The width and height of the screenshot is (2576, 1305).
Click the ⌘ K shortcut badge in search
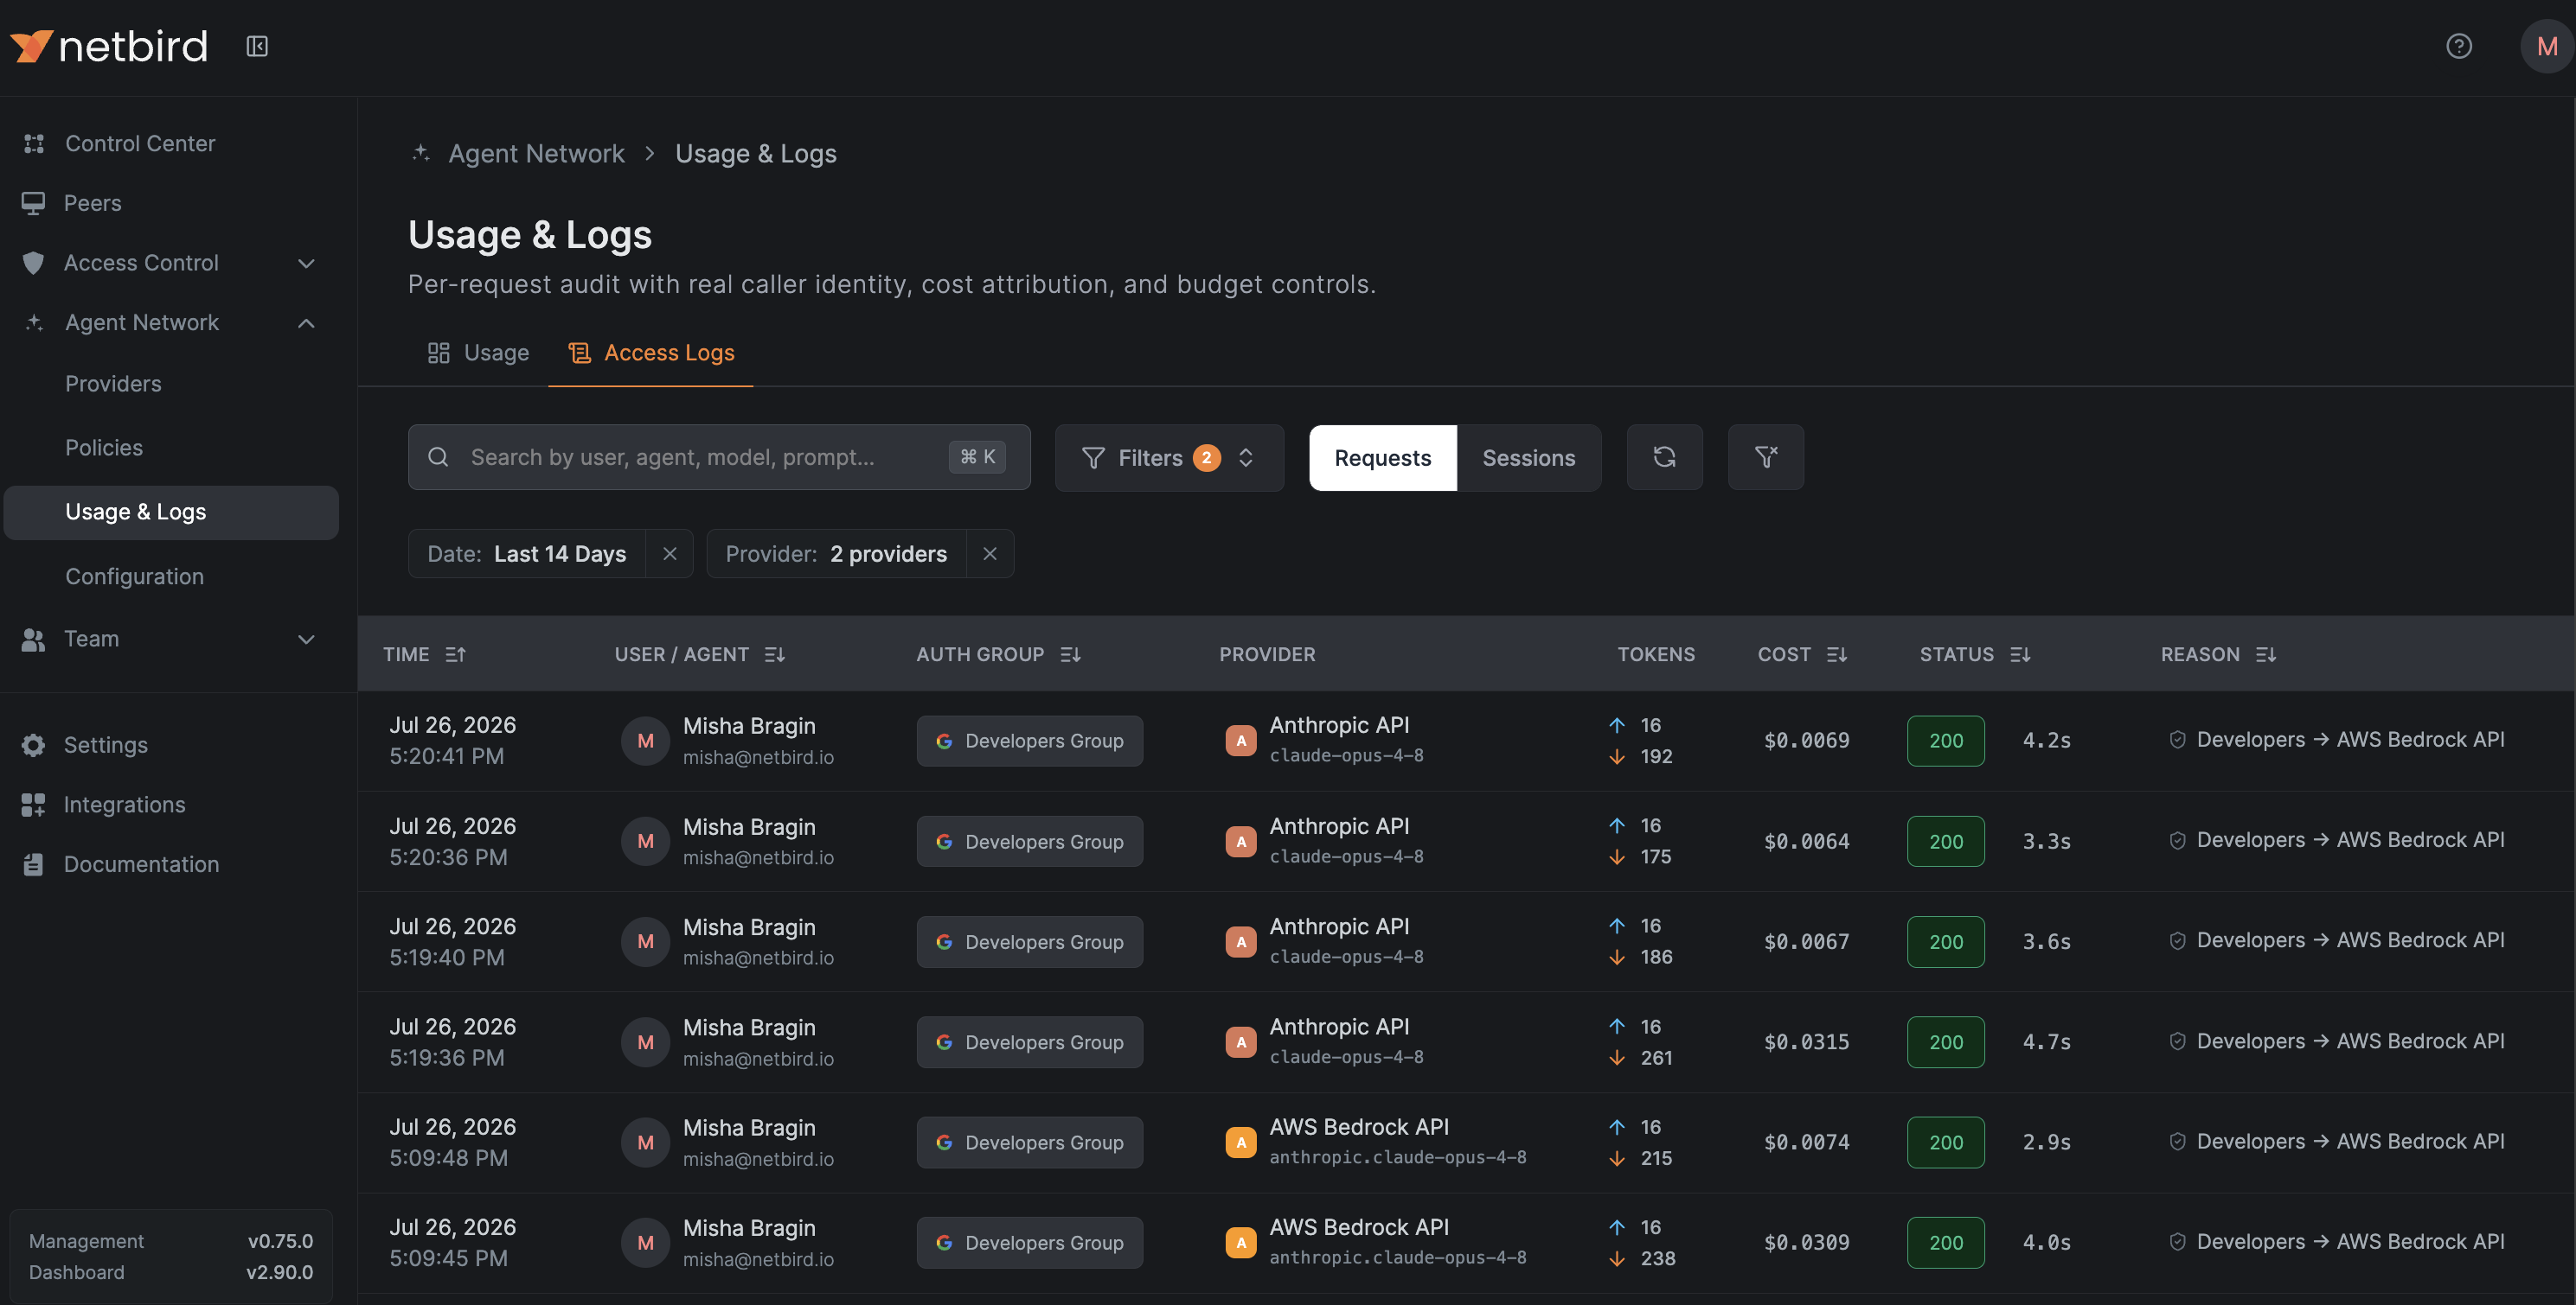977,456
